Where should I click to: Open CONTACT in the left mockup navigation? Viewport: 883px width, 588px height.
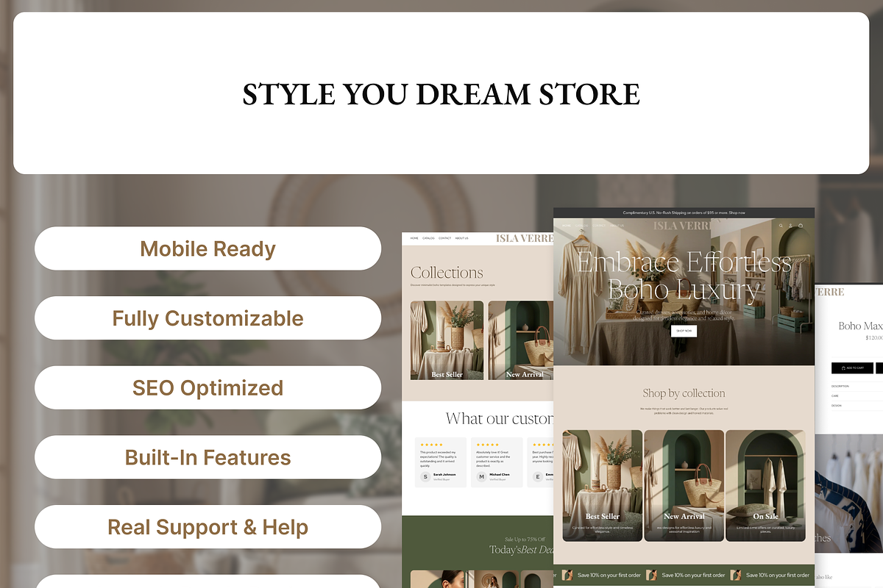[444, 238]
